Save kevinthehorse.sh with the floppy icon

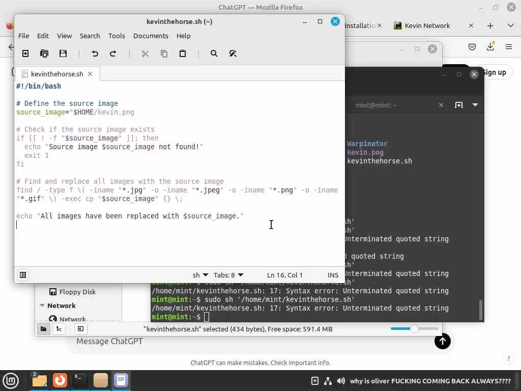click(x=63, y=53)
